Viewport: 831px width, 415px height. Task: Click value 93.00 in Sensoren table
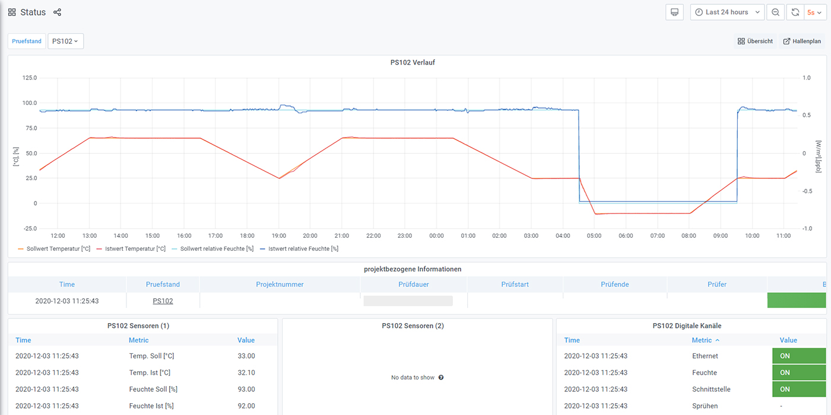pyautogui.click(x=246, y=390)
